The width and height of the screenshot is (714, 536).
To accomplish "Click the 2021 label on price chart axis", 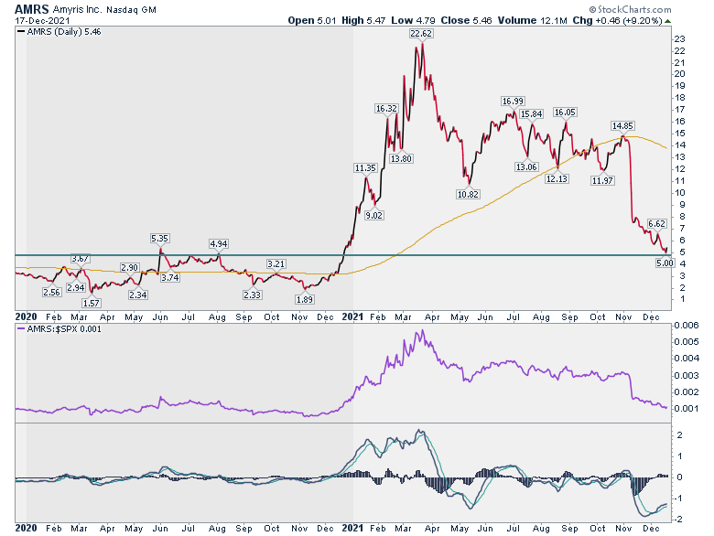I will pyautogui.click(x=352, y=316).
